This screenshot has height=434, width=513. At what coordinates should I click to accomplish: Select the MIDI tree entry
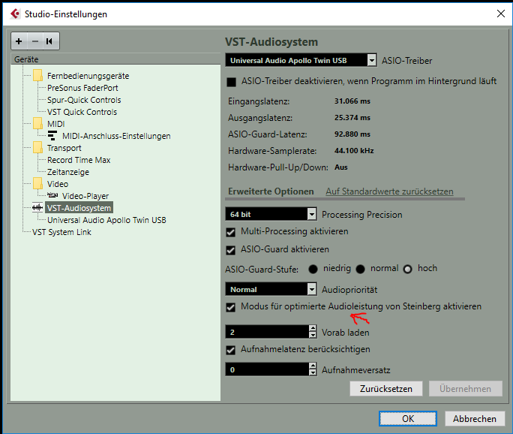click(56, 124)
